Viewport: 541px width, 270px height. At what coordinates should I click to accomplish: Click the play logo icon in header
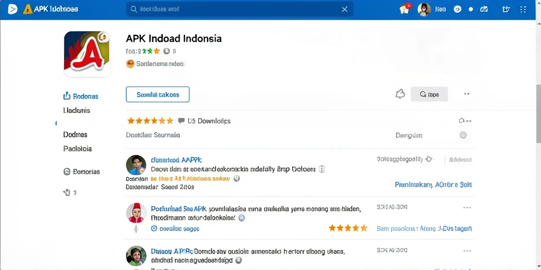pos(13,9)
